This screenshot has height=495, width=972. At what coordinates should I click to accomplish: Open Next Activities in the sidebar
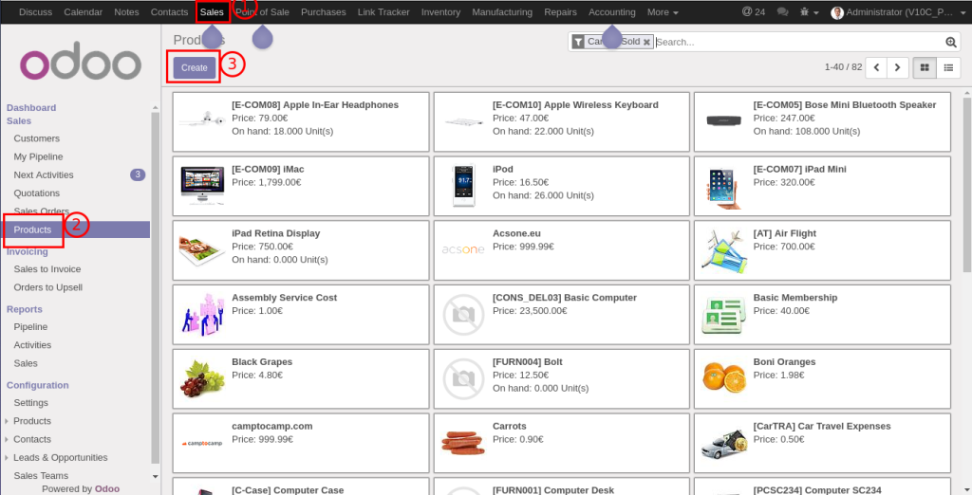(x=44, y=174)
